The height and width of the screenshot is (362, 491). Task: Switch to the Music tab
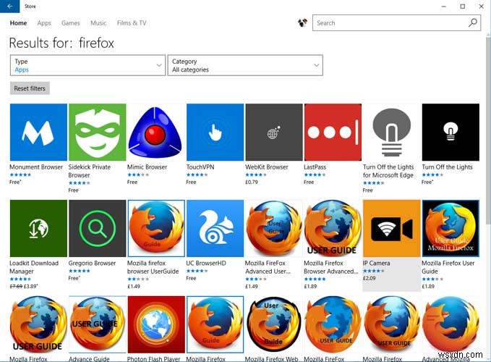pyautogui.click(x=98, y=23)
